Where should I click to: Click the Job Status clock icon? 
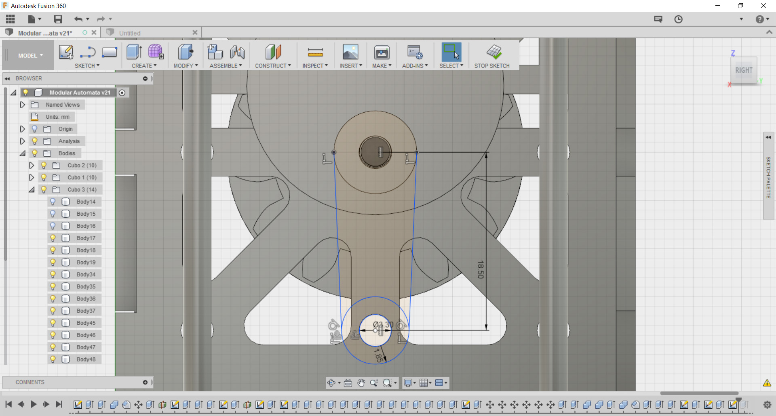click(678, 19)
